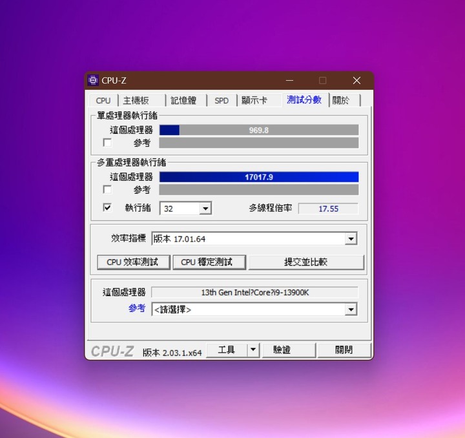This screenshot has width=465, height=438.
Task: Click the processor name 13th Gen Intel Core i9-13900K
Action: coord(254,293)
